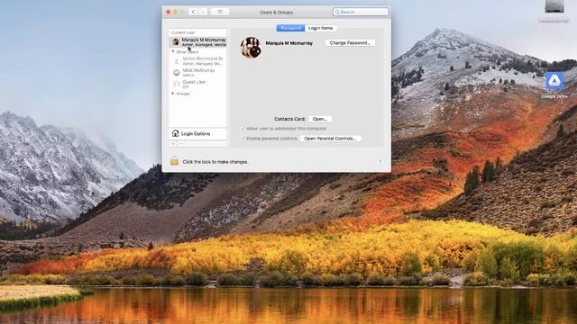
Task: Switch to the Login Items tab
Action: point(321,28)
